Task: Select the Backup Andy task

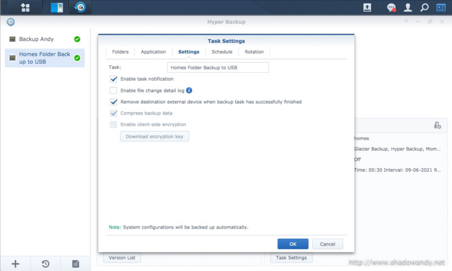Action: point(45,39)
